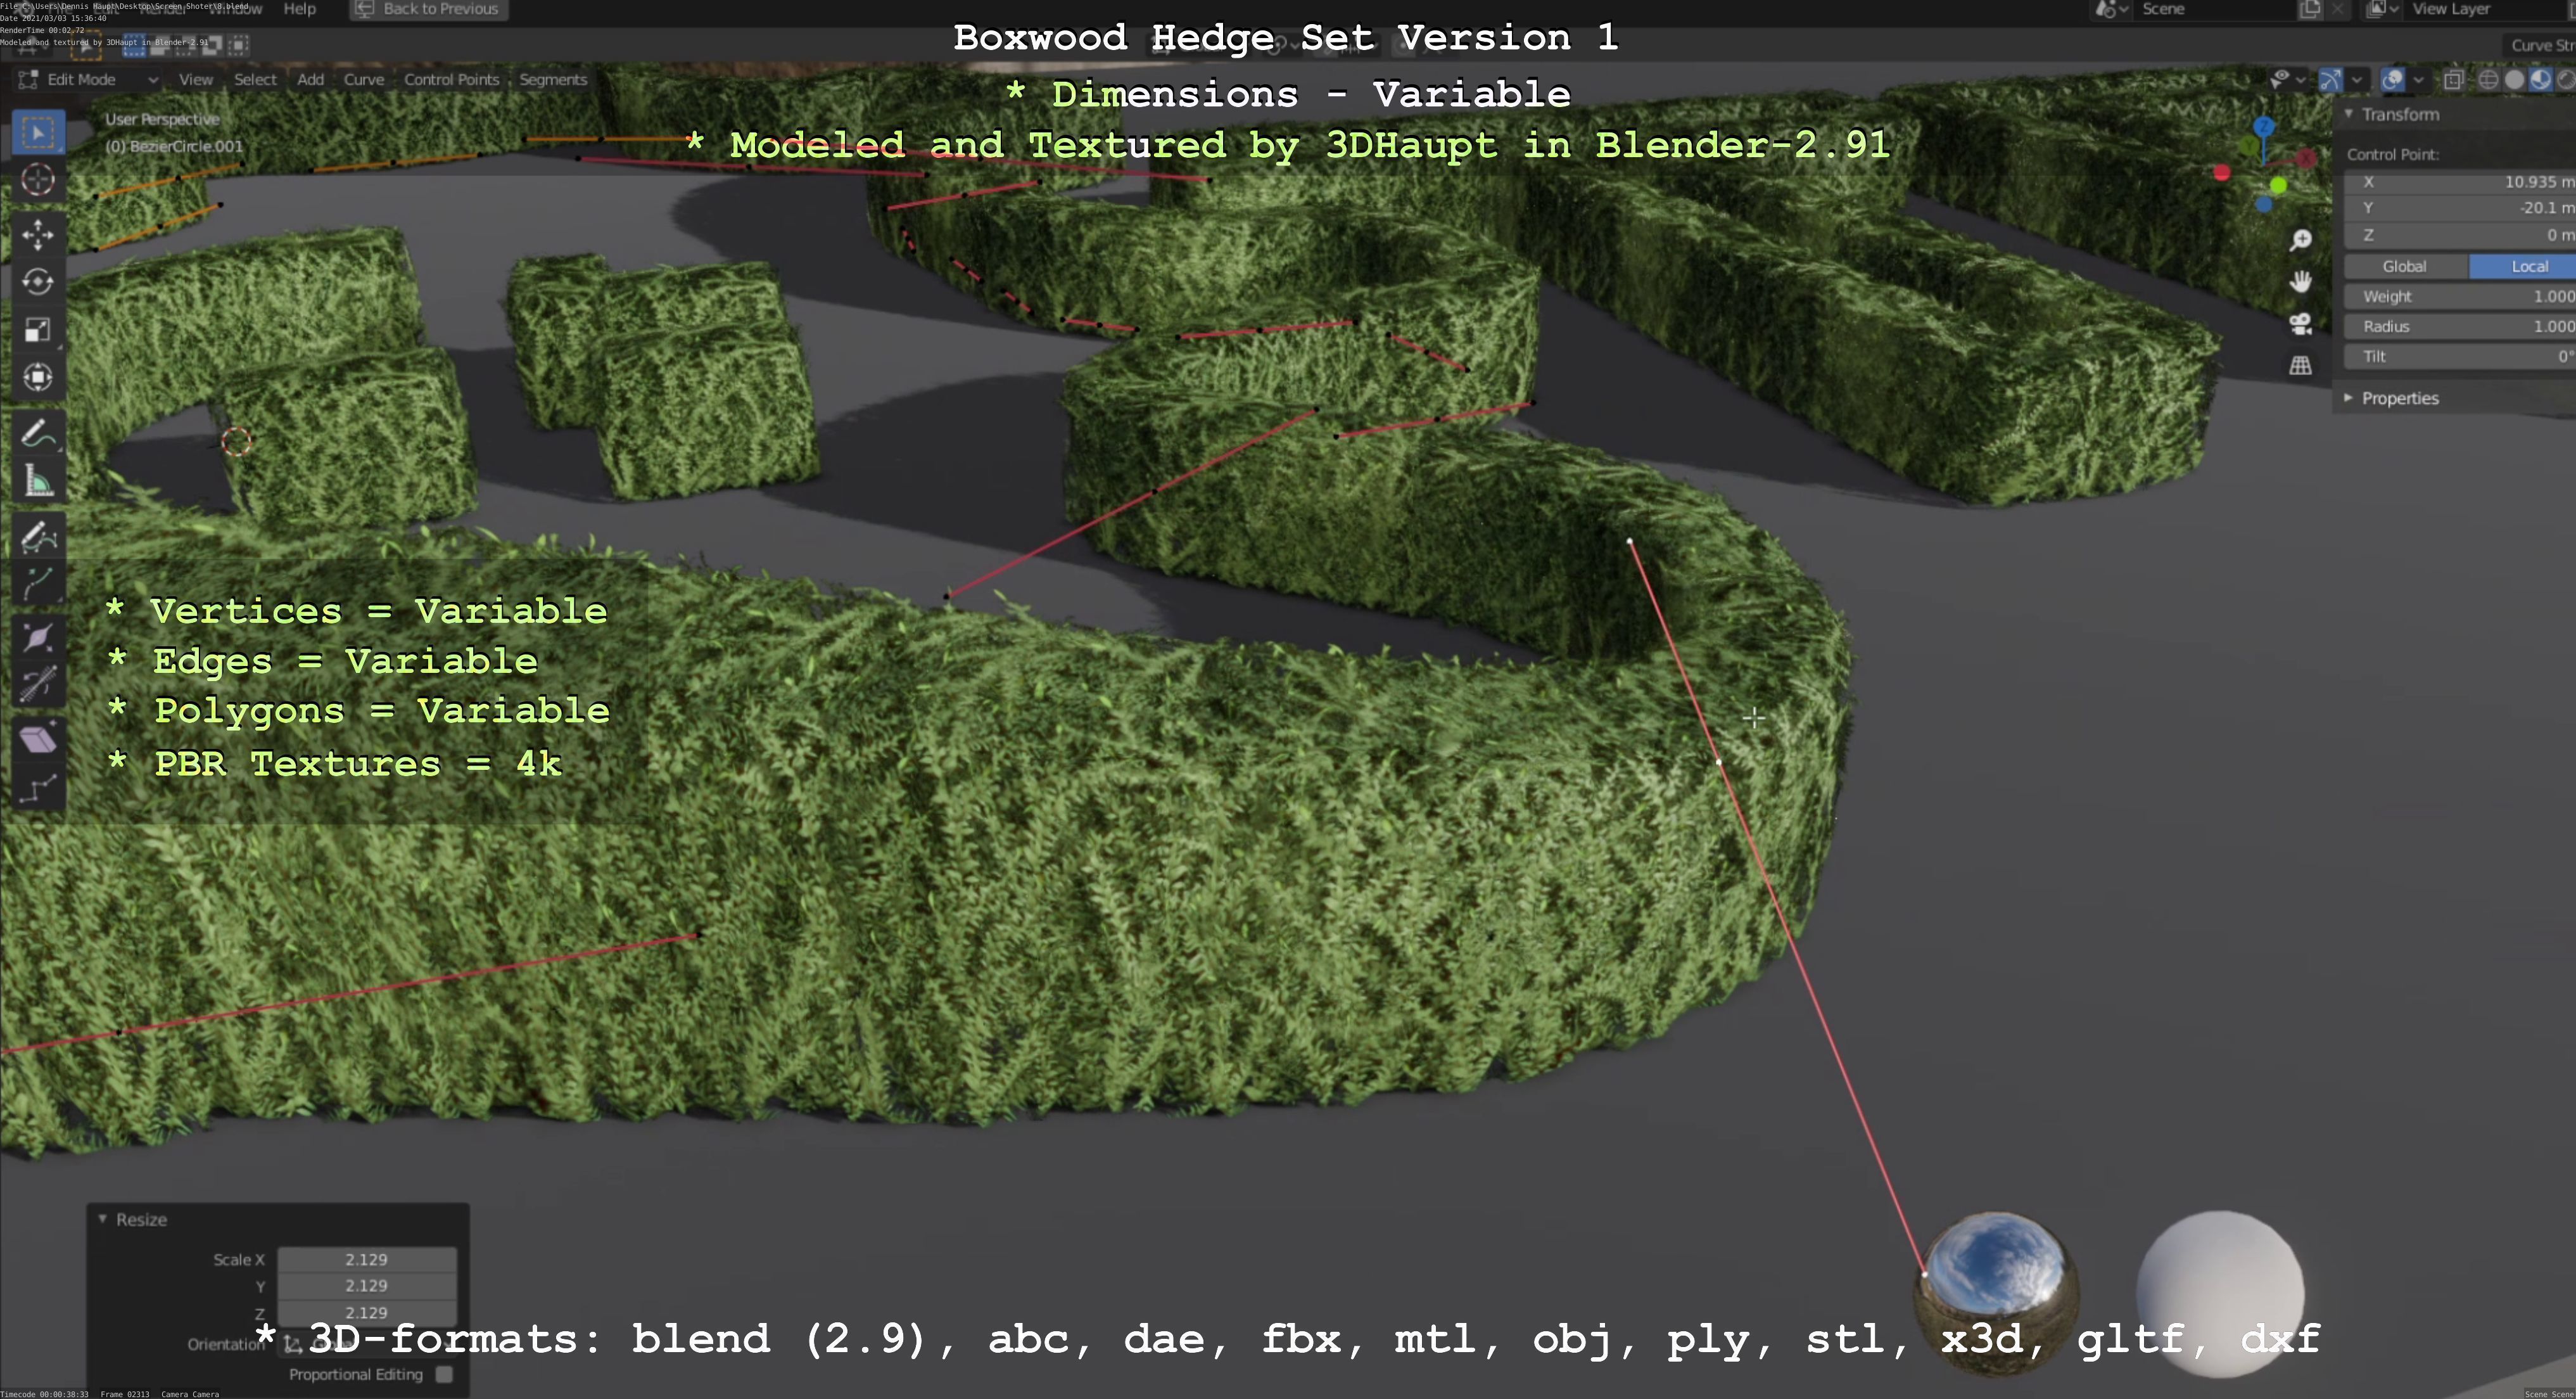Open the Scene browse dropdown icon
The image size is (2576, 1399).
(x=2110, y=9)
